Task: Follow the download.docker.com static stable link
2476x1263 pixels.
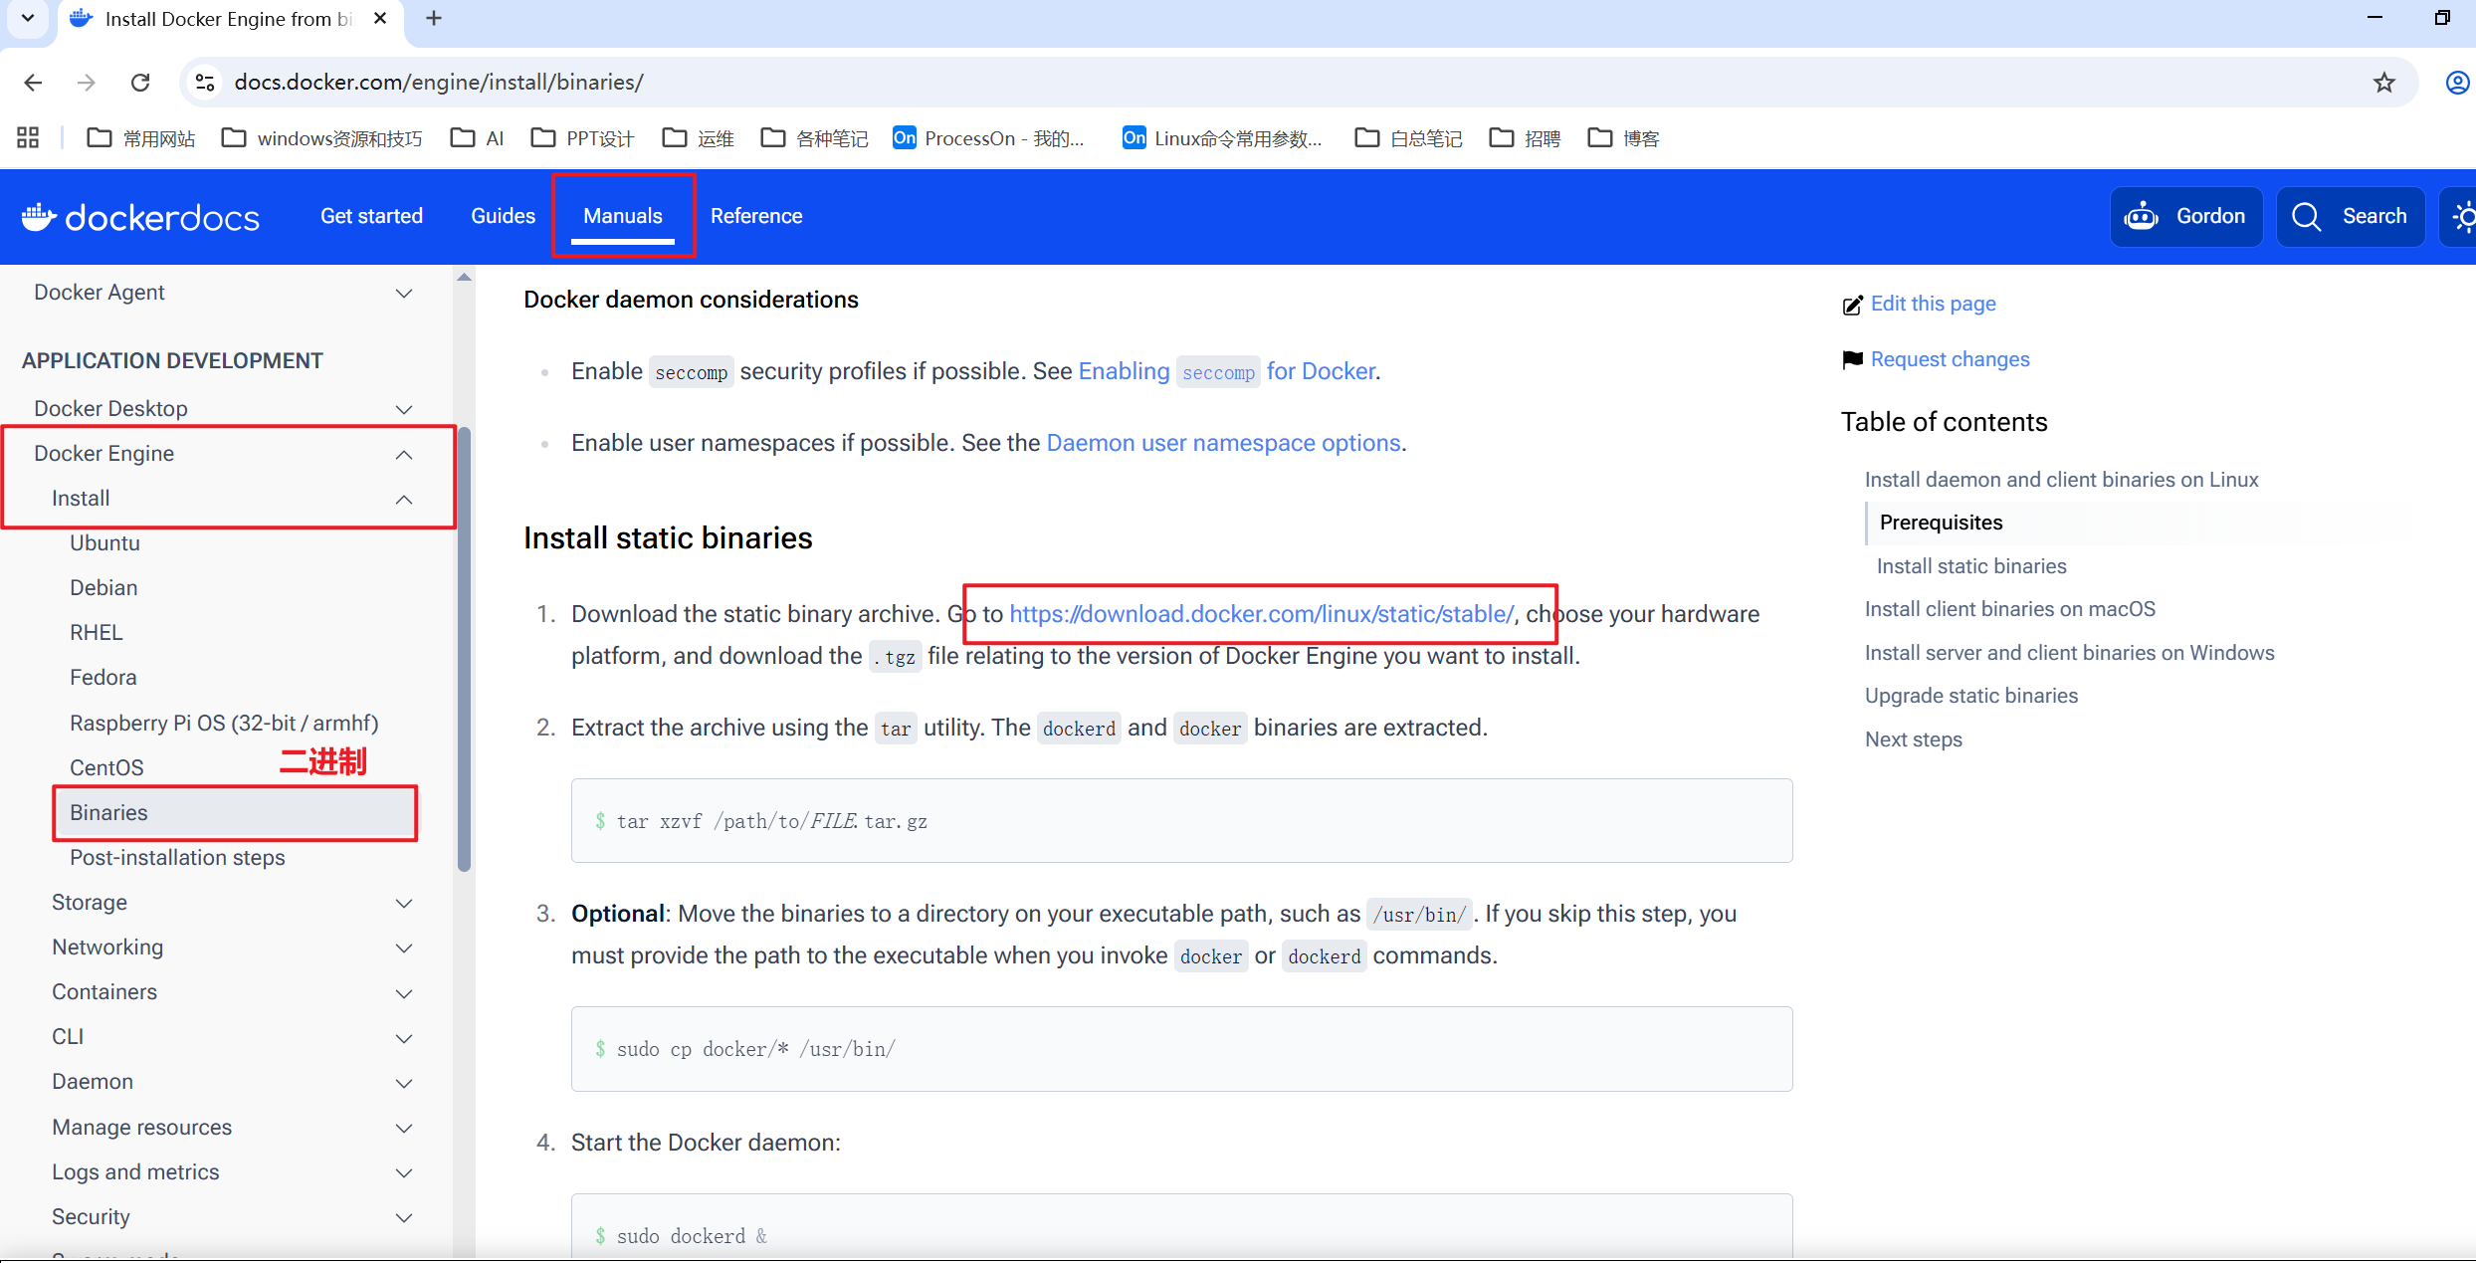Action: [x=1262, y=614]
